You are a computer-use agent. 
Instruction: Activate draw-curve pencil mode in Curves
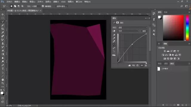tap(114, 48)
